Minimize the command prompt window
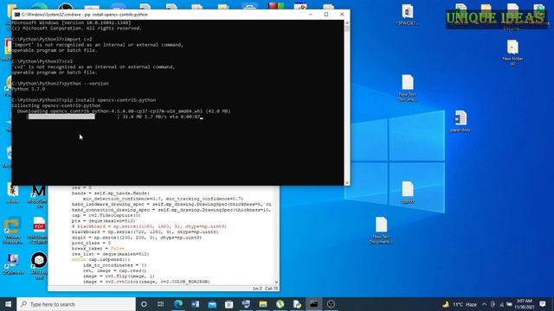 tap(310, 15)
